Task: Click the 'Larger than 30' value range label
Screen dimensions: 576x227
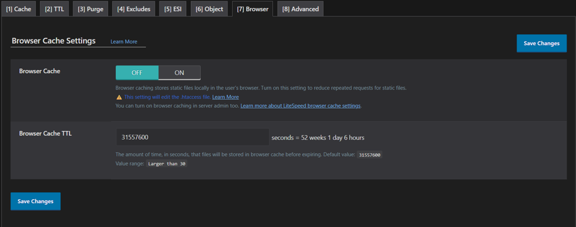Action: click(x=167, y=163)
